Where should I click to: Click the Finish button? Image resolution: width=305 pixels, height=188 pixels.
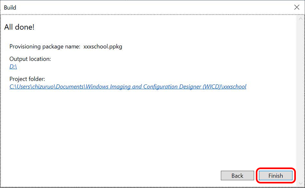coord(275,175)
